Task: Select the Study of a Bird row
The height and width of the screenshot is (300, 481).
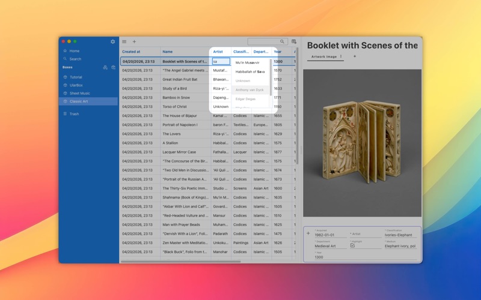Action: coord(207,88)
